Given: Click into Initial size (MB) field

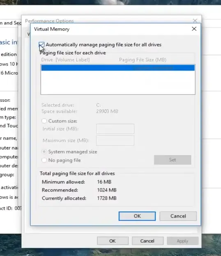Looking at the screenshot, I should coord(115,129).
